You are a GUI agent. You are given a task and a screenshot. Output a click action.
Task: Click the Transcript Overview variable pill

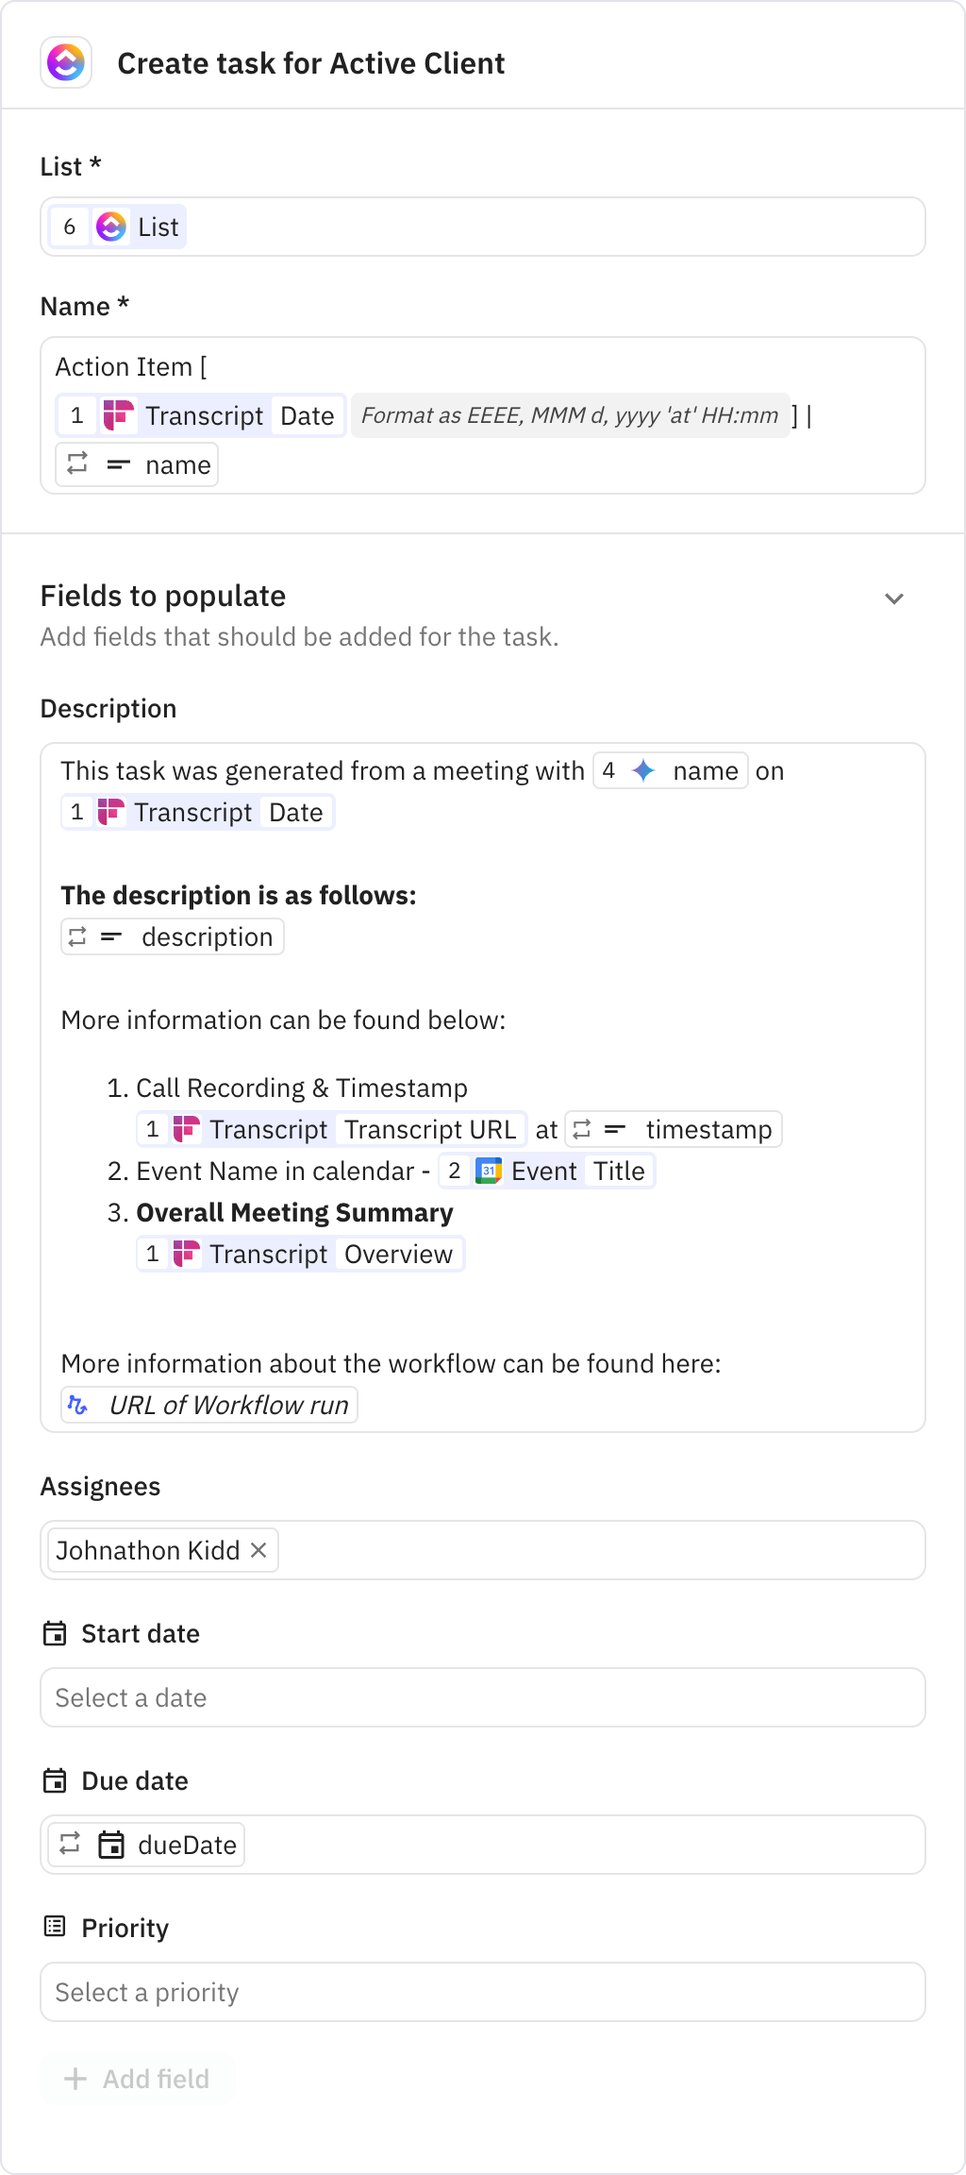click(x=300, y=1254)
